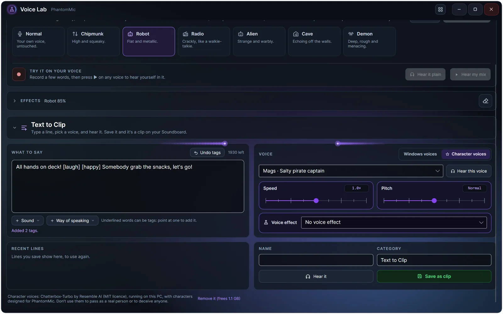Click the Speed slider handle
This screenshot has width=503, height=314.
pos(316,201)
